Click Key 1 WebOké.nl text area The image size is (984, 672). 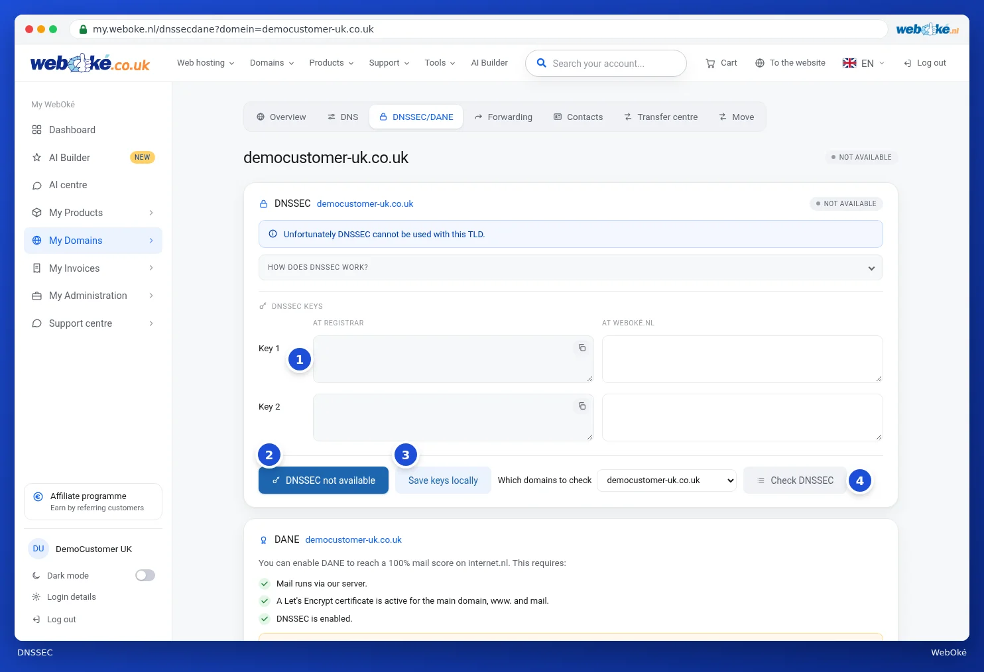[x=742, y=359]
